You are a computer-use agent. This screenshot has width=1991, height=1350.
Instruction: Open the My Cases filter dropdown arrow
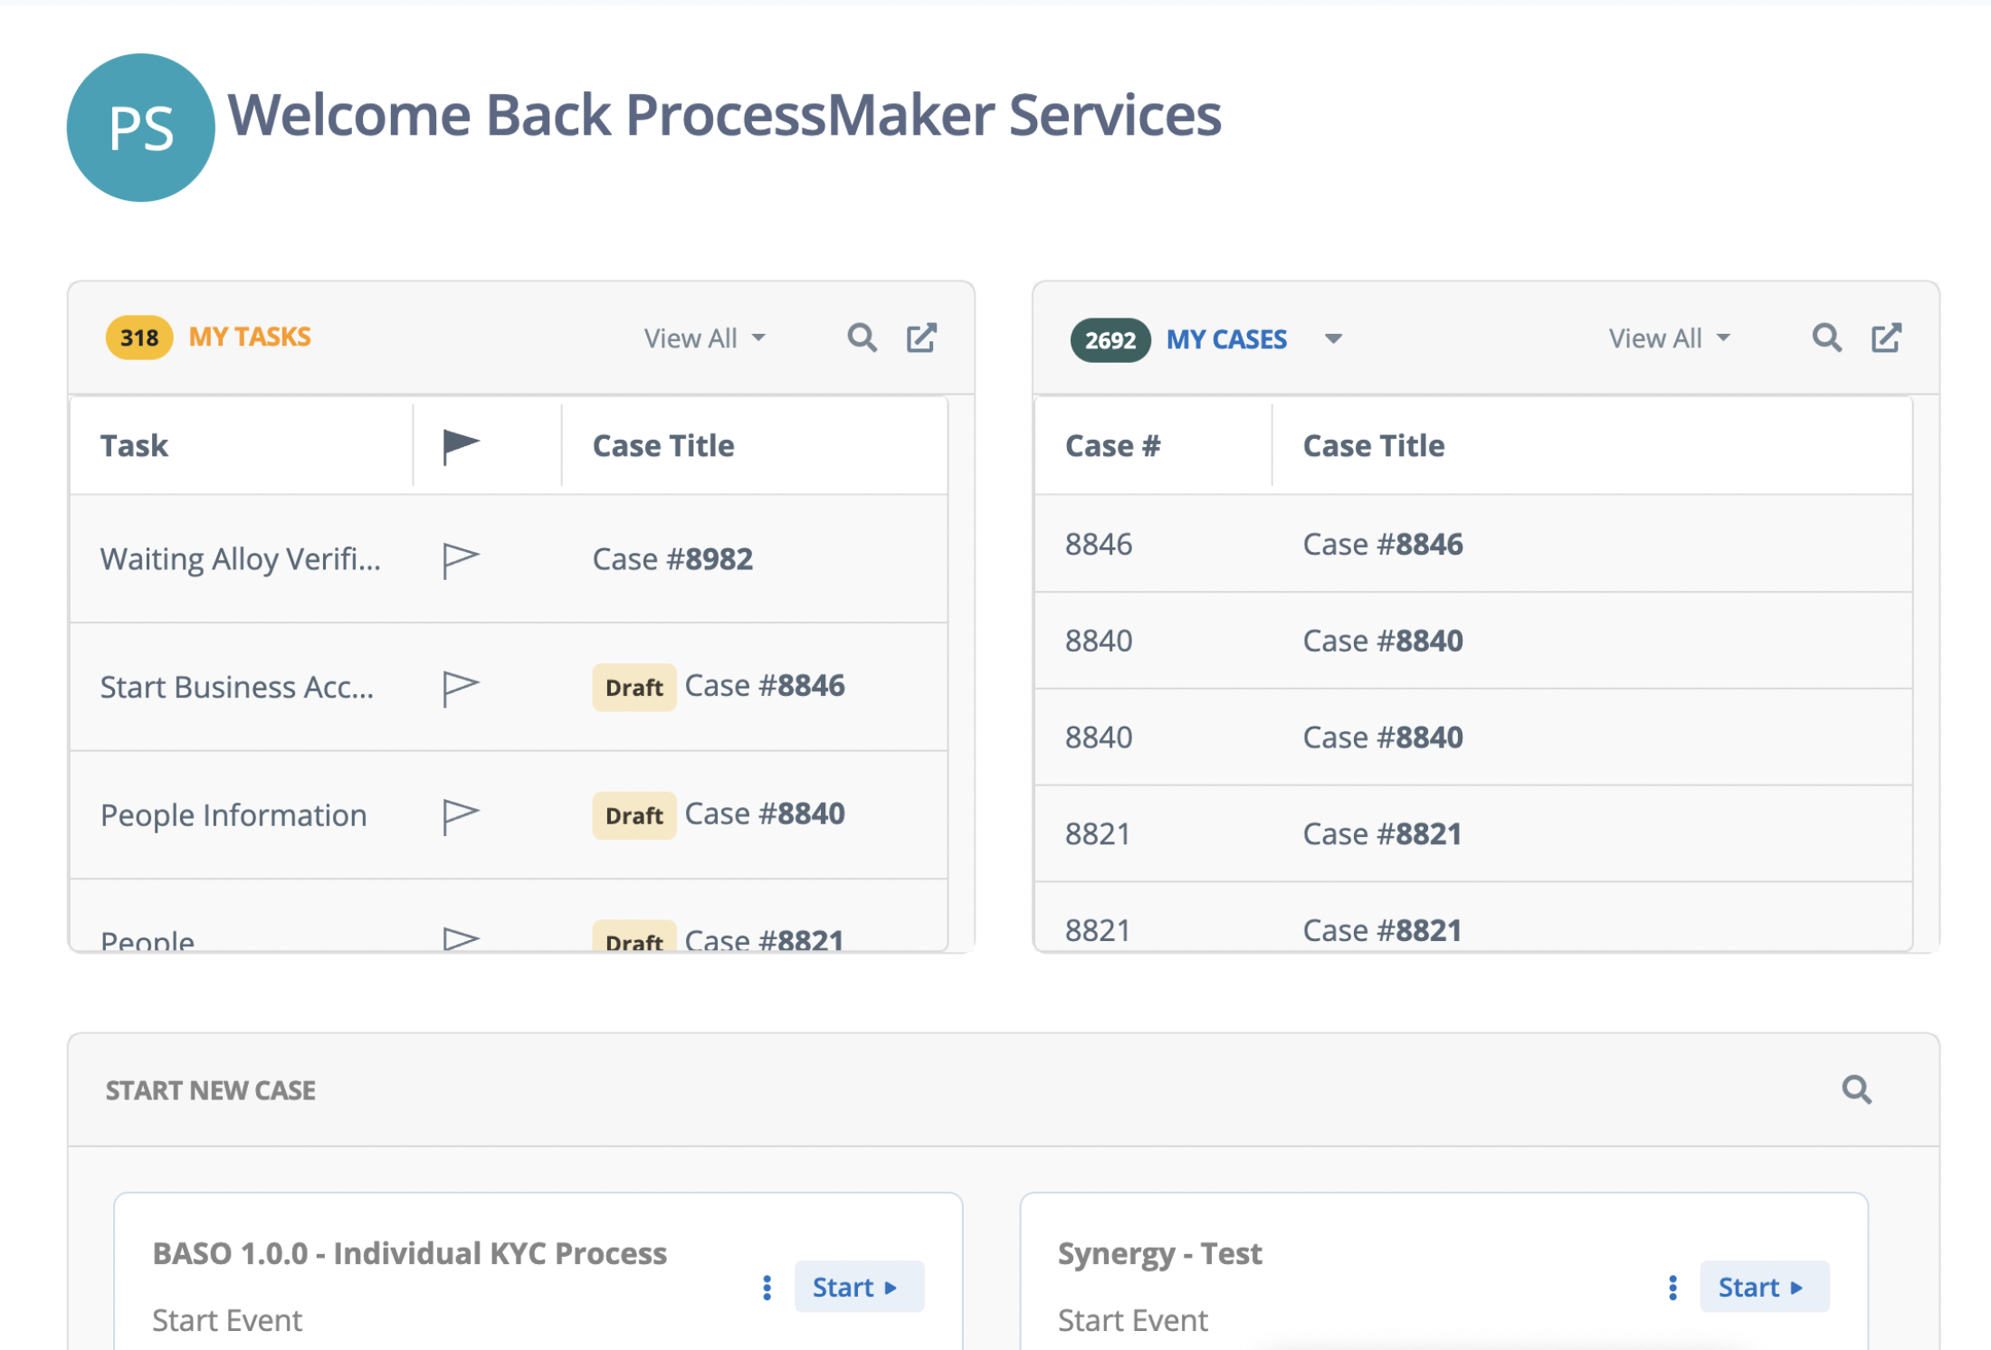pyautogui.click(x=1333, y=339)
